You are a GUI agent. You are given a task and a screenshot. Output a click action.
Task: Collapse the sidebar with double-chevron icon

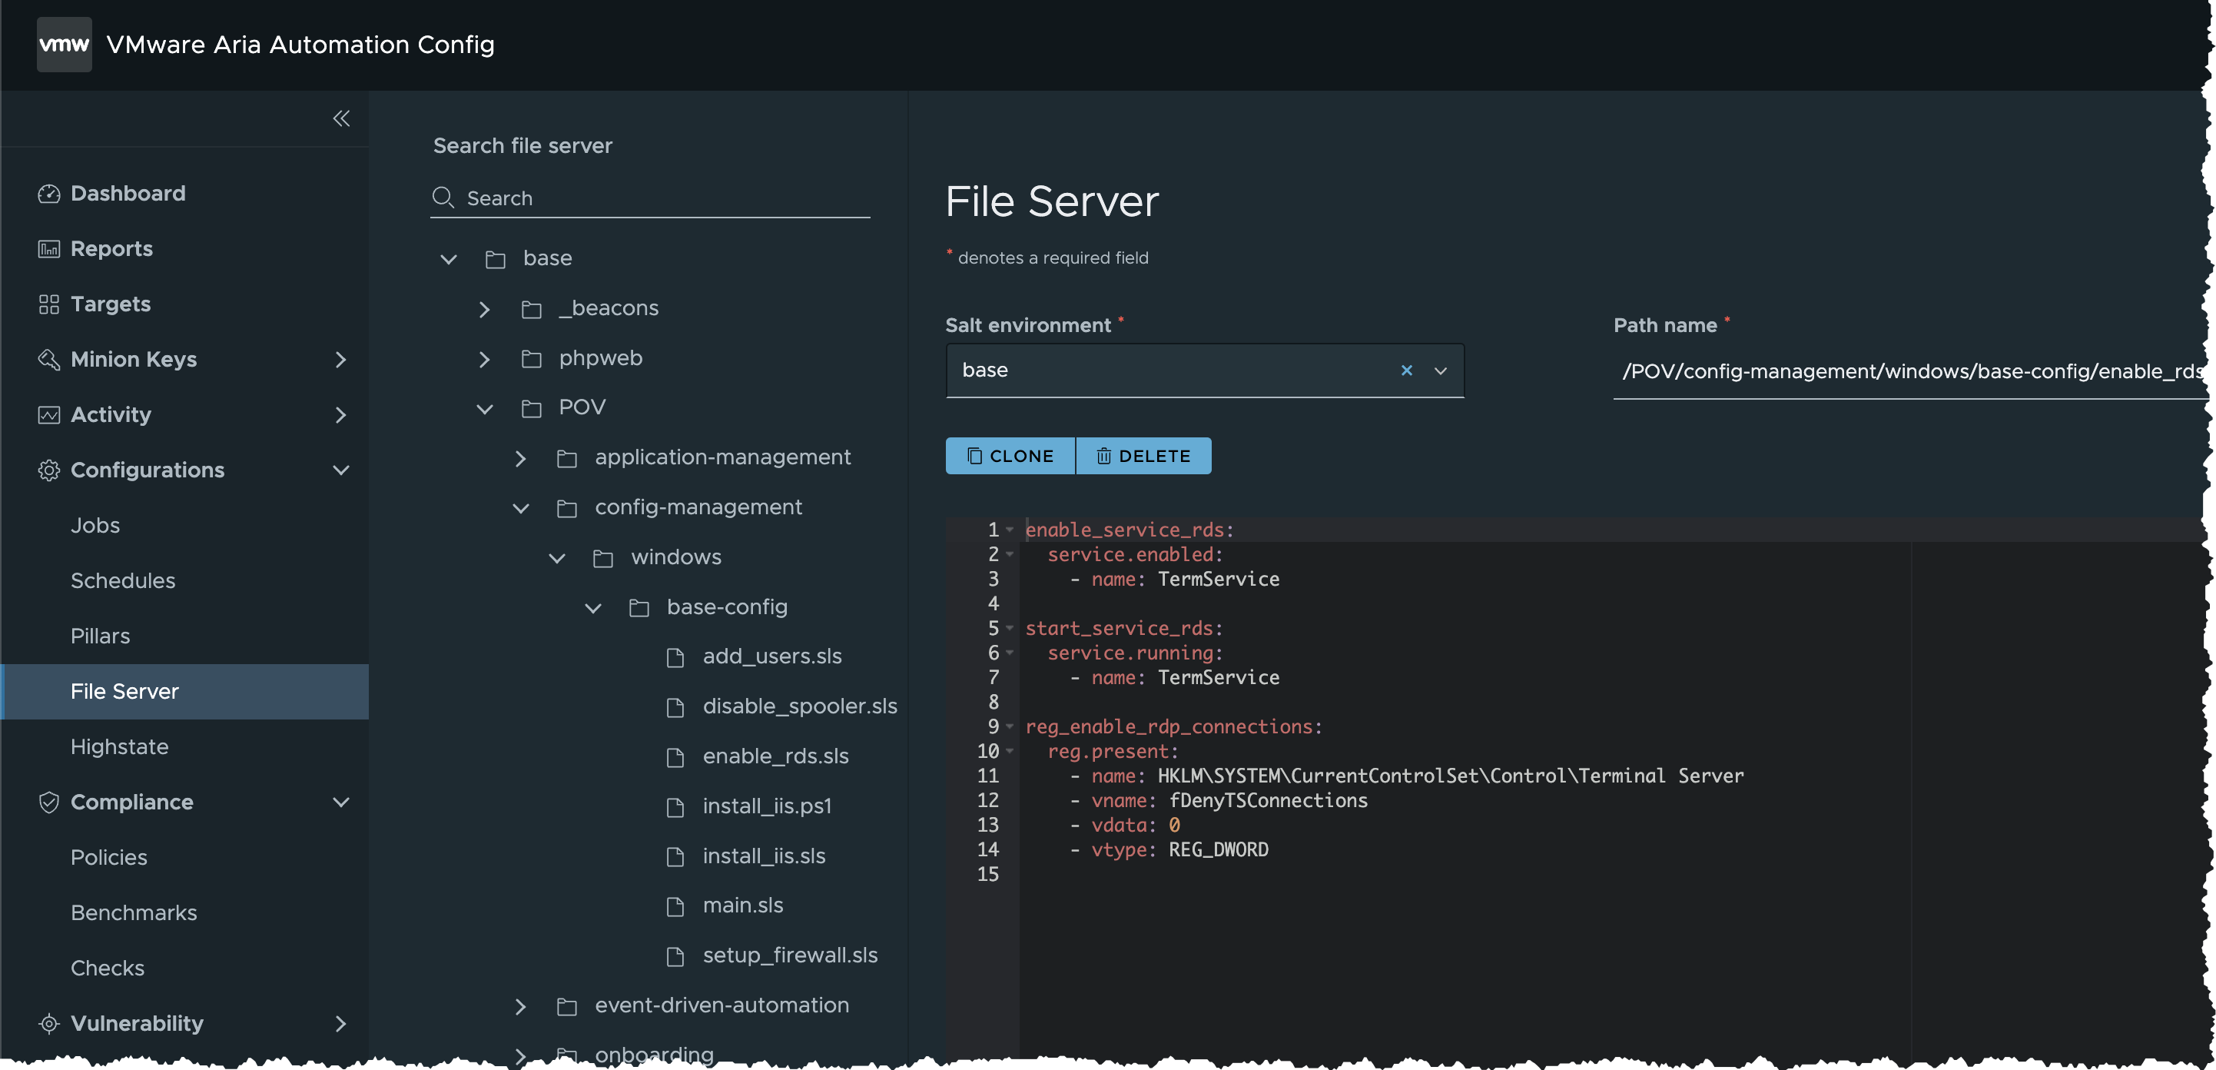pyautogui.click(x=341, y=118)
